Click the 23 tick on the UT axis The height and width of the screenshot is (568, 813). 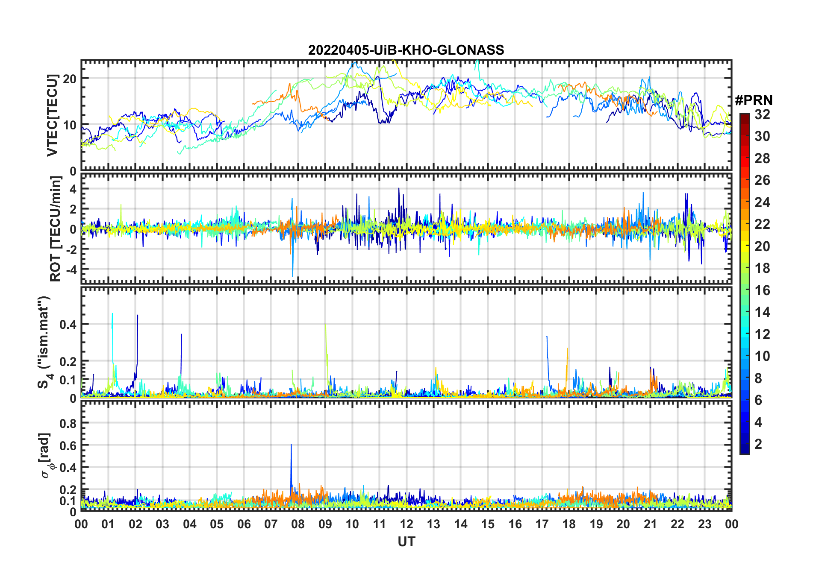pos(704,524)
